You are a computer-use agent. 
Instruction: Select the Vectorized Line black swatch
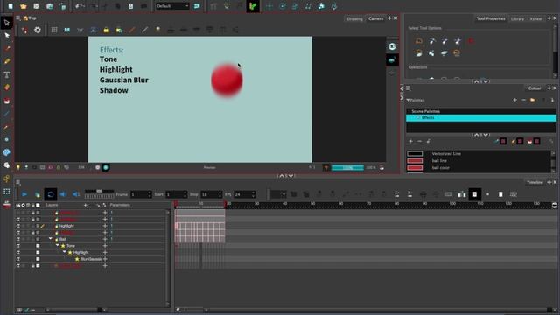click(415, 154)
